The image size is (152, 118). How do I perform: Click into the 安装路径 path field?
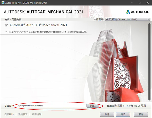[51, 106]
